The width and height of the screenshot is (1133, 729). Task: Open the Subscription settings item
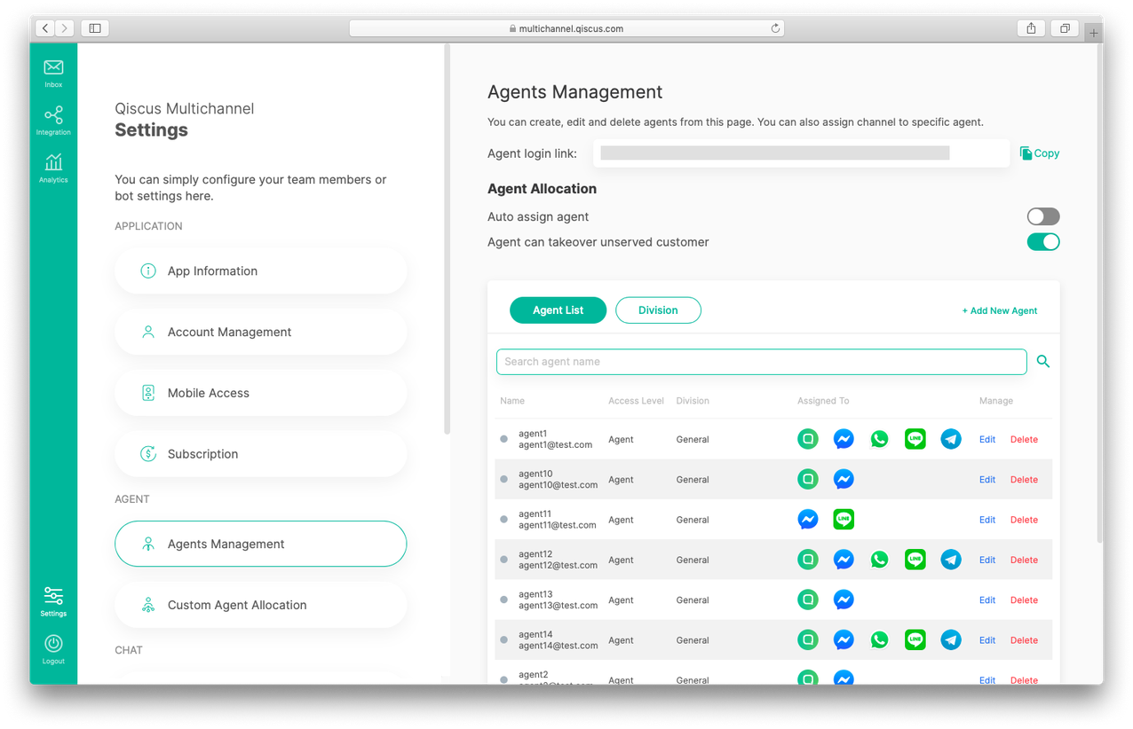click(260, 454)
